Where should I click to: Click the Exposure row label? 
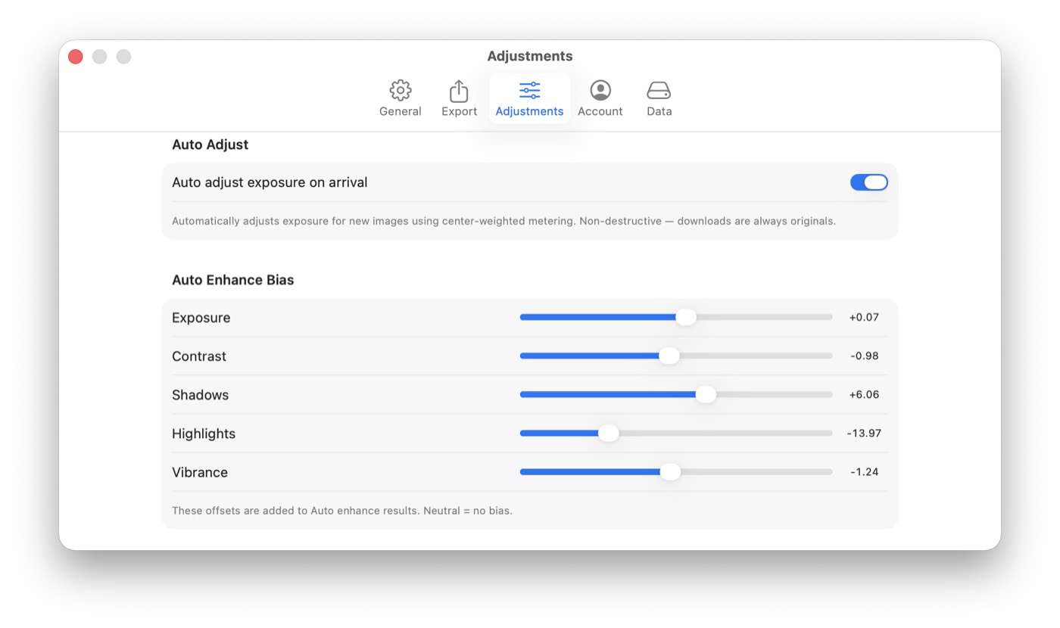[x=201, y=318]
